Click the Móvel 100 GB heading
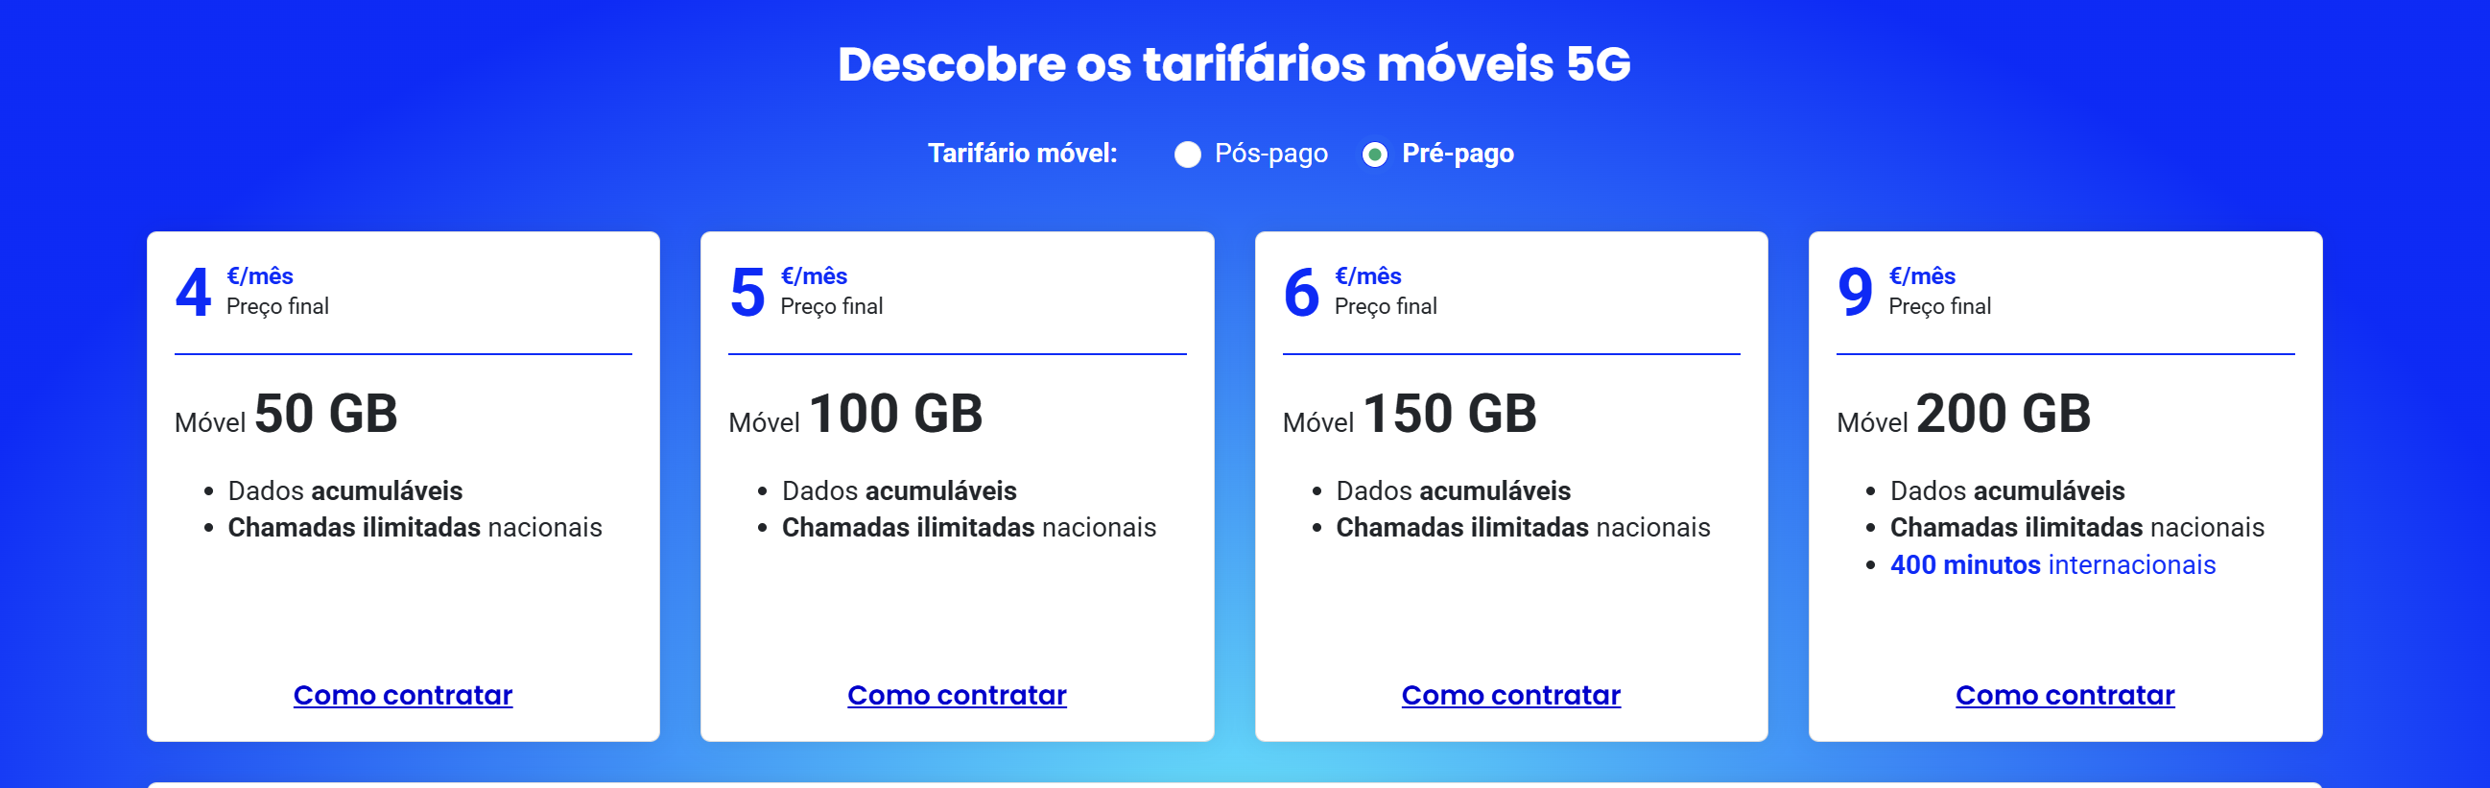 click(x=856, y=415)
